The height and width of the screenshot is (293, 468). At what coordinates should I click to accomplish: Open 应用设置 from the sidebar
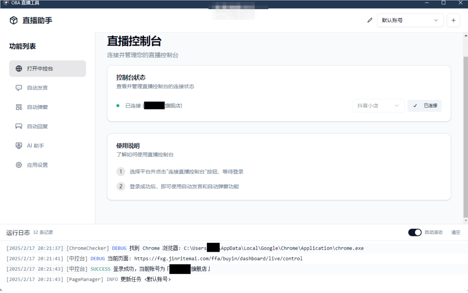[47, 165]
